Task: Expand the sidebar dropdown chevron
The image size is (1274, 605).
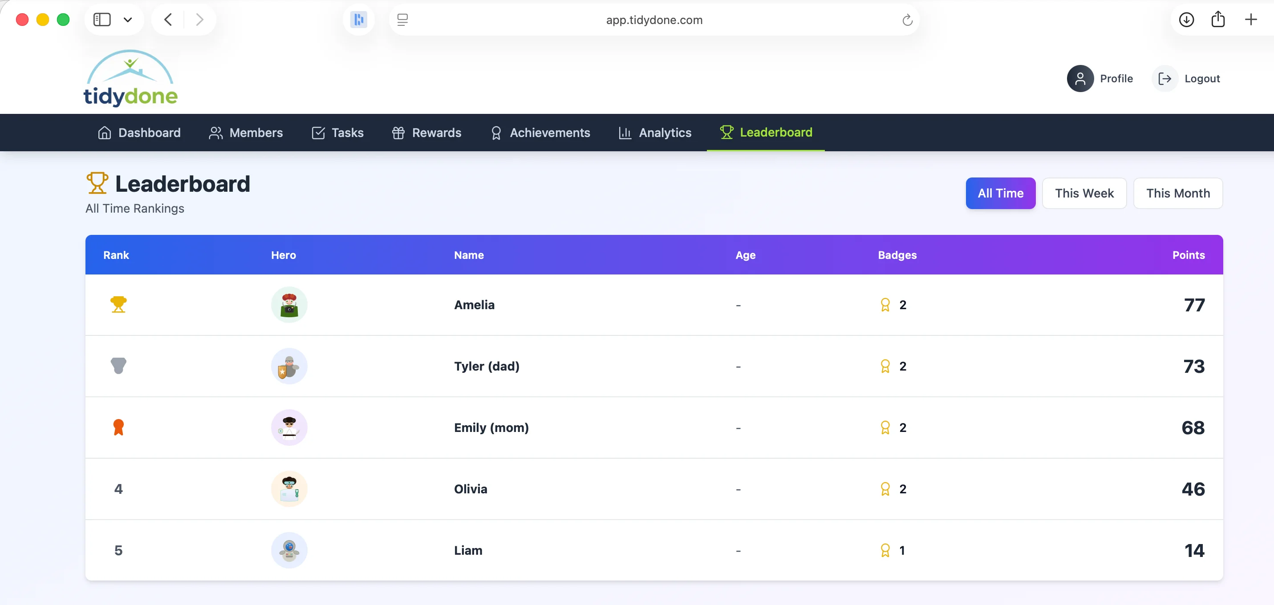Action: point(128,20)
